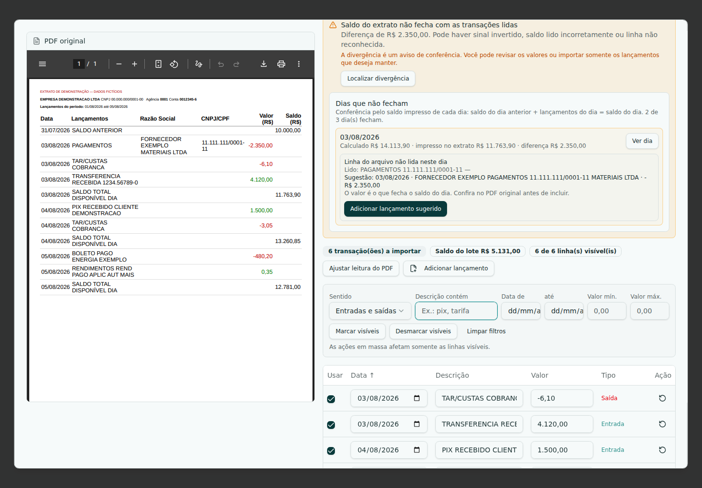Edit the value field showing 4.120,00
This screenshot has height=488, width=702.
[562, 424]
